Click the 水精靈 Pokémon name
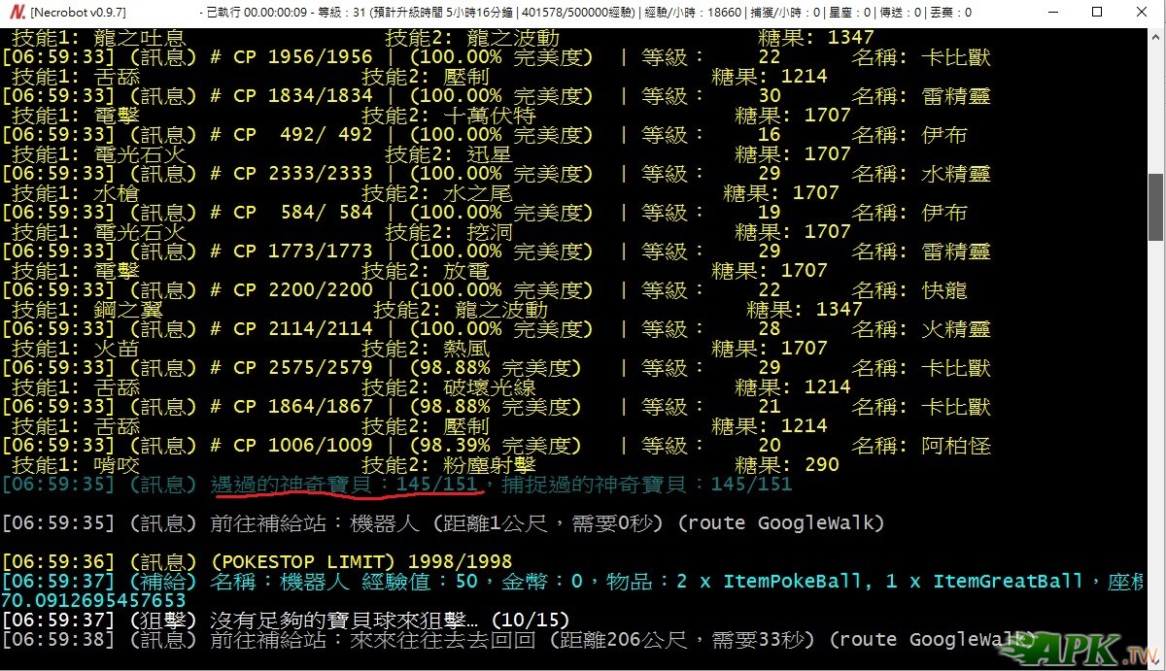Image resolution: width=1166 pixels, height=671 pixels. [956, 174]
